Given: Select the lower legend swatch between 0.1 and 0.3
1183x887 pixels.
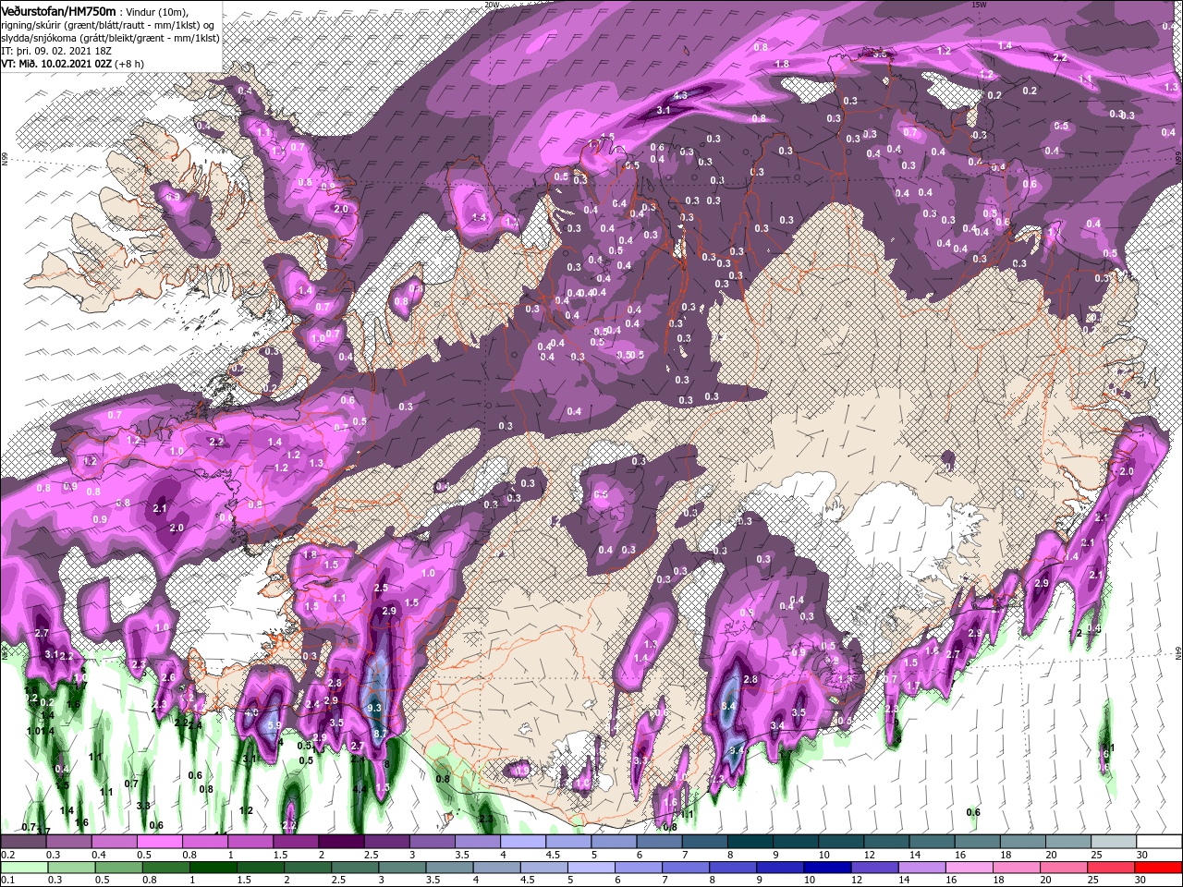Looking at the screenshot, I should [25, 868].
